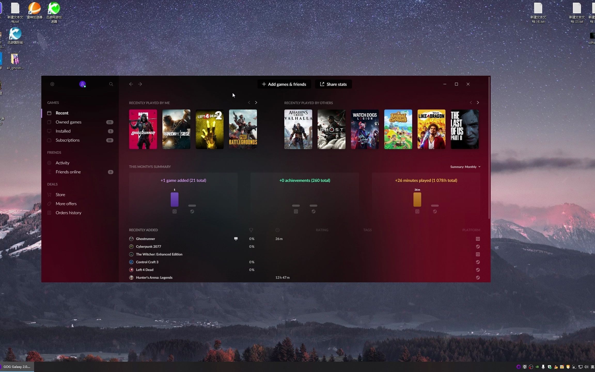Click Steam icon under games added chart
Viewport: 595px width, 372px height.
(x=192, y=211)
